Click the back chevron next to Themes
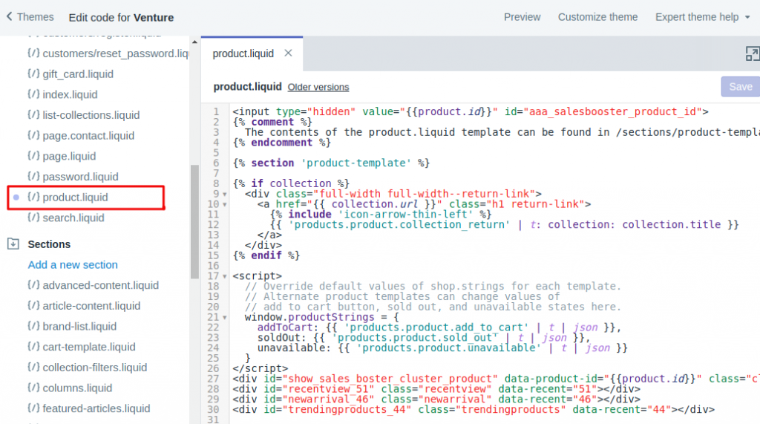This screenshot has width=760, height=424. point(9,16)
